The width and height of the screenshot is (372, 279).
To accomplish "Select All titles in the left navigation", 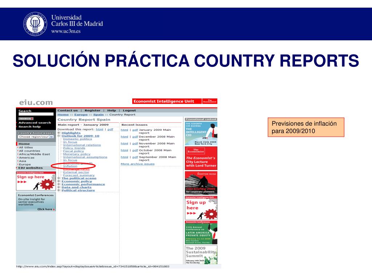I will tap(26, 147).
